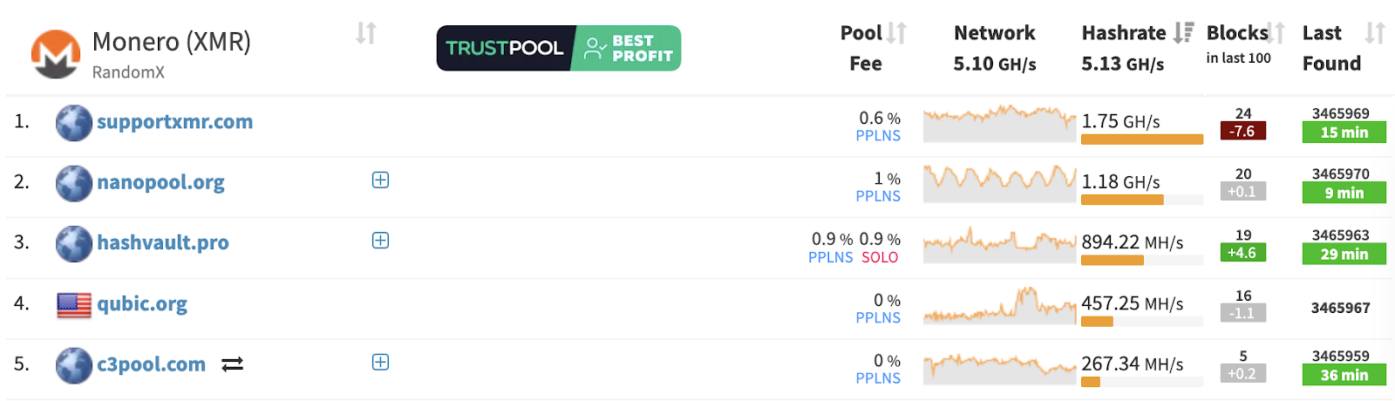
Task: Click the globe icon beside hashvault.pro
Action: tap(74, 244)
